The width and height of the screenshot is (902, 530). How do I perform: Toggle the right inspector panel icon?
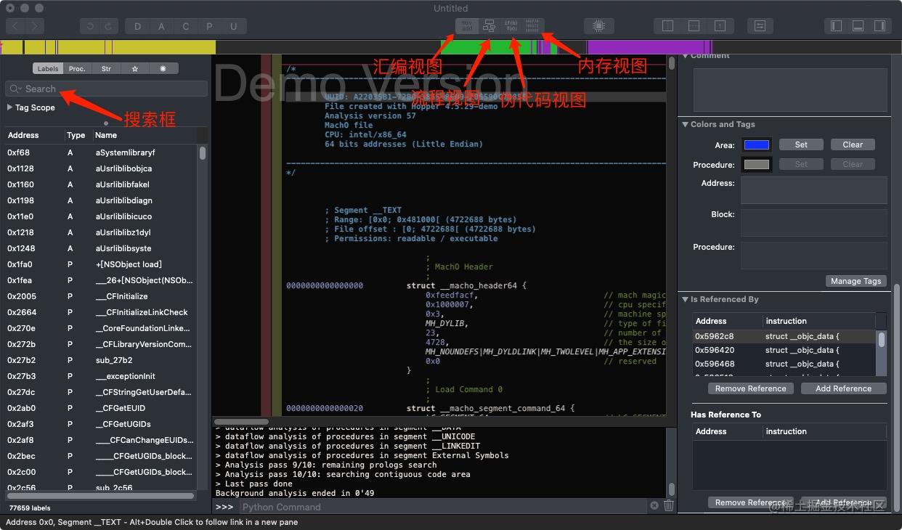[x=879, y=26]
